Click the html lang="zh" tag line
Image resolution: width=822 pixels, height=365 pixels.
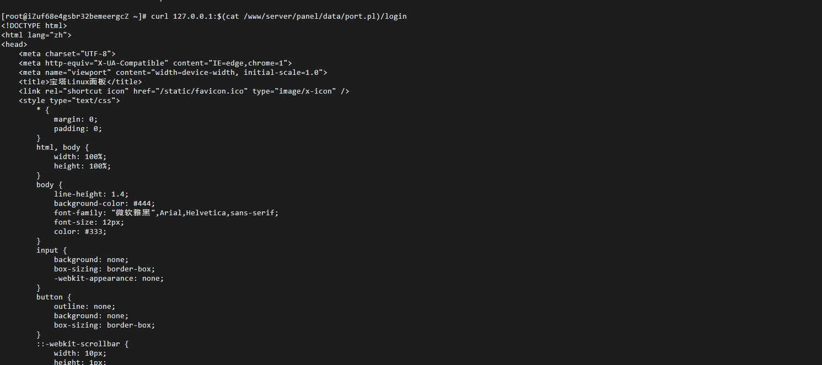(36, 35)
